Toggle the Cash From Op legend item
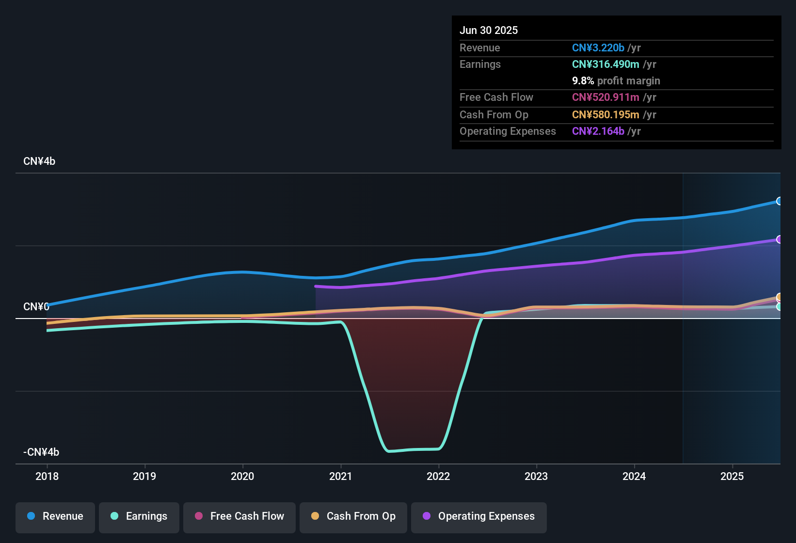 pos(353,516)
